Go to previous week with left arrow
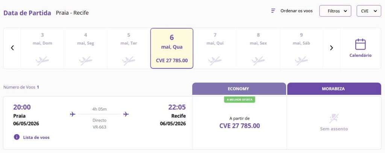 tap(12, 48)
